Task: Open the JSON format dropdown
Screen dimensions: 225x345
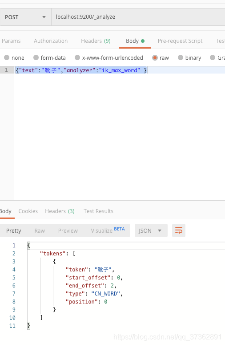Action: [x=151, y=230]
